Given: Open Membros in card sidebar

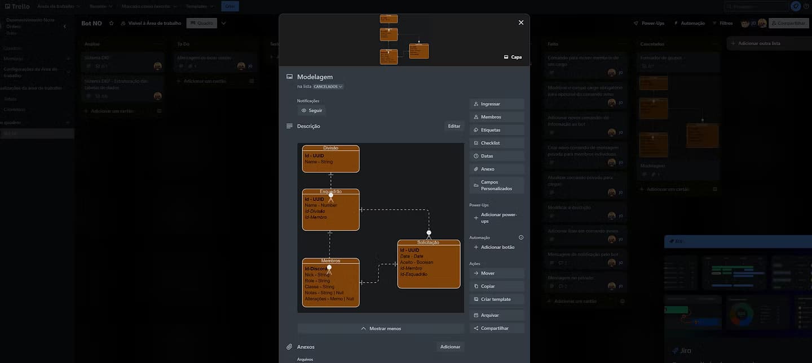Looking at the screenshot, I should [496, 117].
